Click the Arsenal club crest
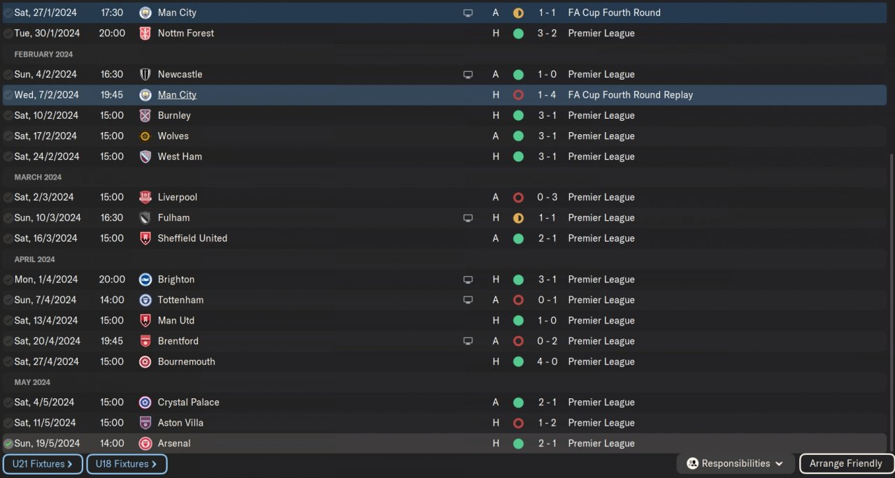 [x=145, y=444]
